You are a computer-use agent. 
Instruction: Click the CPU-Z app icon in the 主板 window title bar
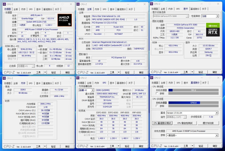click(78, 4)
